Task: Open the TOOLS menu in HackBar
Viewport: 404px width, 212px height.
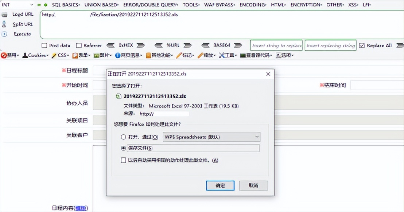Action: pos(191,5)
